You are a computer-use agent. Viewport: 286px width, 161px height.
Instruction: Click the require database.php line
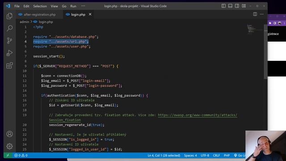66,37
